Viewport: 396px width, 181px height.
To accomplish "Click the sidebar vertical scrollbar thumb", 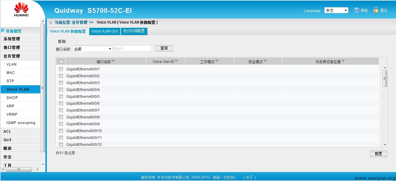I will [x=43, y=88].
